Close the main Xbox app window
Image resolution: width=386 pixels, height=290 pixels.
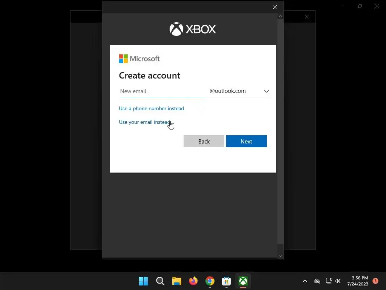click(377, 6)
